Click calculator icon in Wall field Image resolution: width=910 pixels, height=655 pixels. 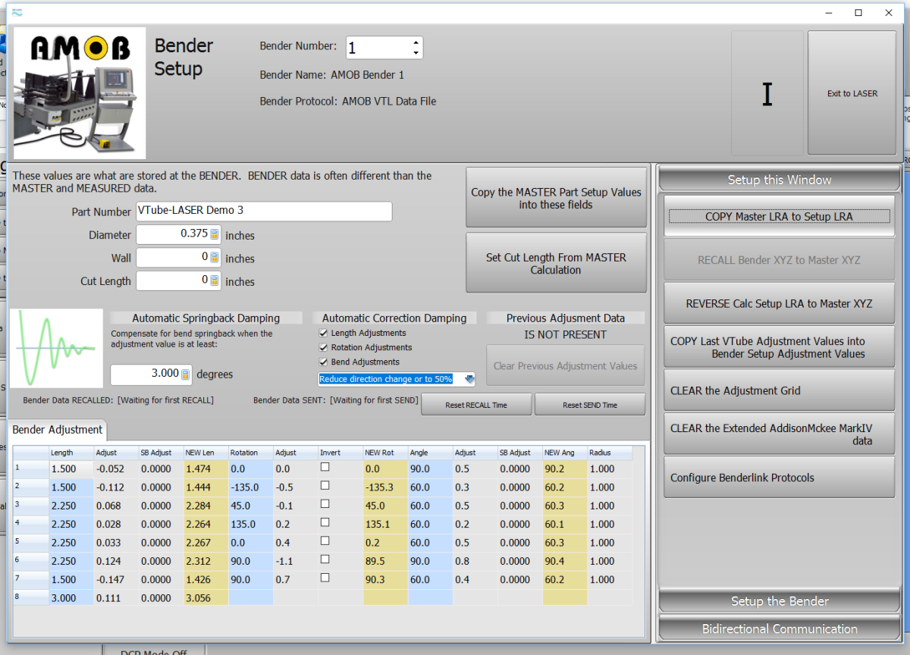tap(215, 259)
